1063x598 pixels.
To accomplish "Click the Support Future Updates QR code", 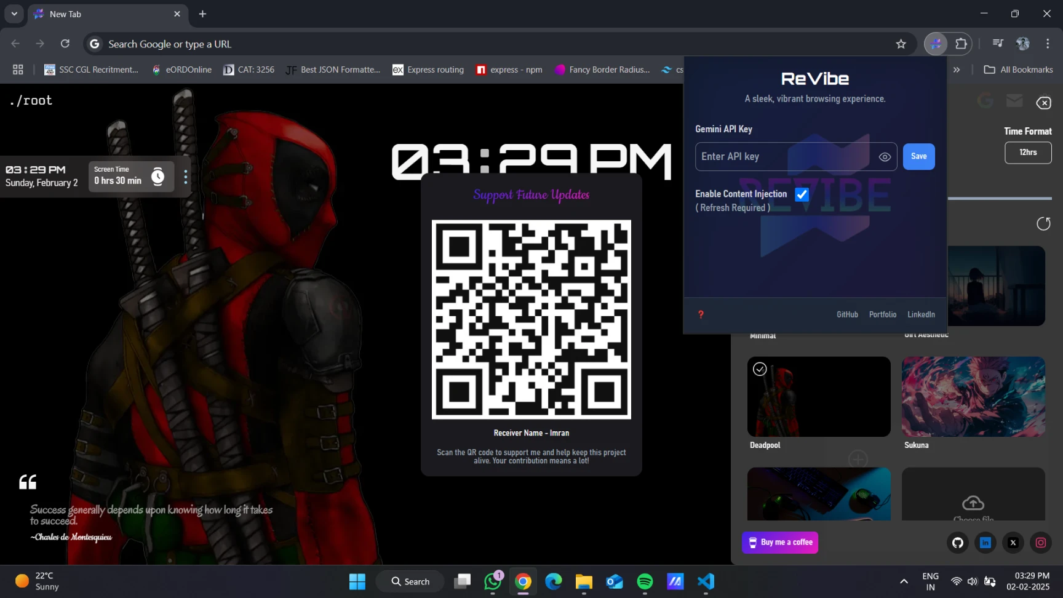I will click(x=531, y=319).
